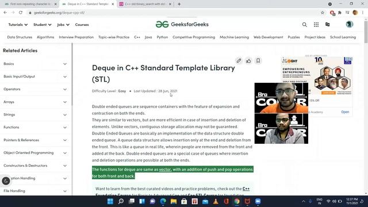The height and width of the screenshot is (207, 368).
Task: Open taskbar search magnifier
Action: point(121,201)
